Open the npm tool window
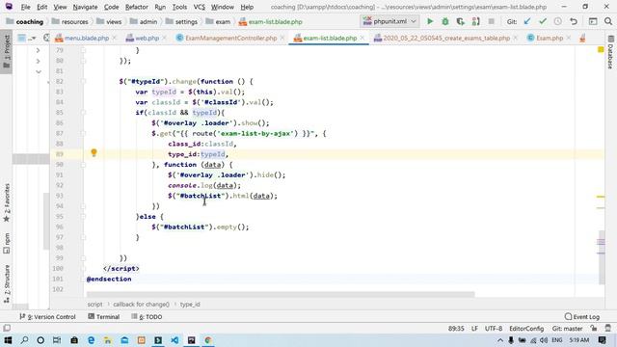Viewport: 617px width, 347px height. 7,243
